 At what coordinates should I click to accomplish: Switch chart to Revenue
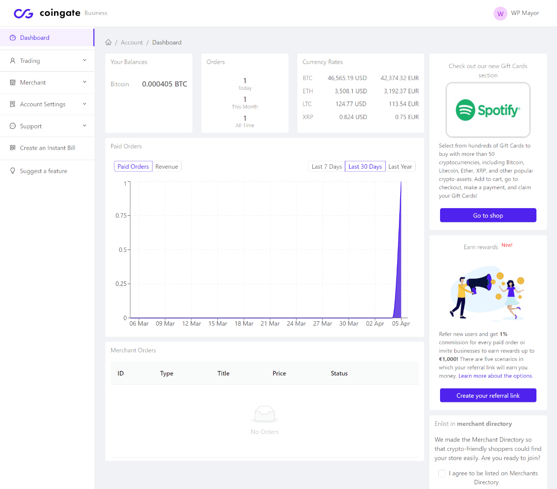click(x=167, y=167)
